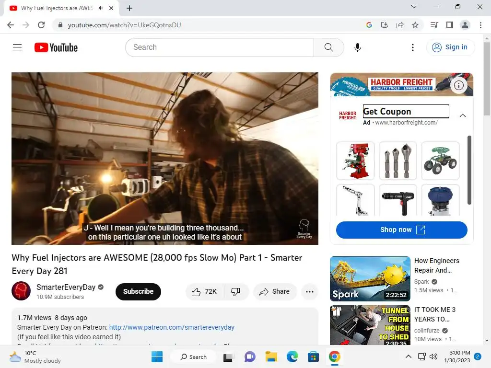The image size is (491, 368).
Task: Open more actions ellipsis under video
Action: pyautogui.click(x=310, y=292)
